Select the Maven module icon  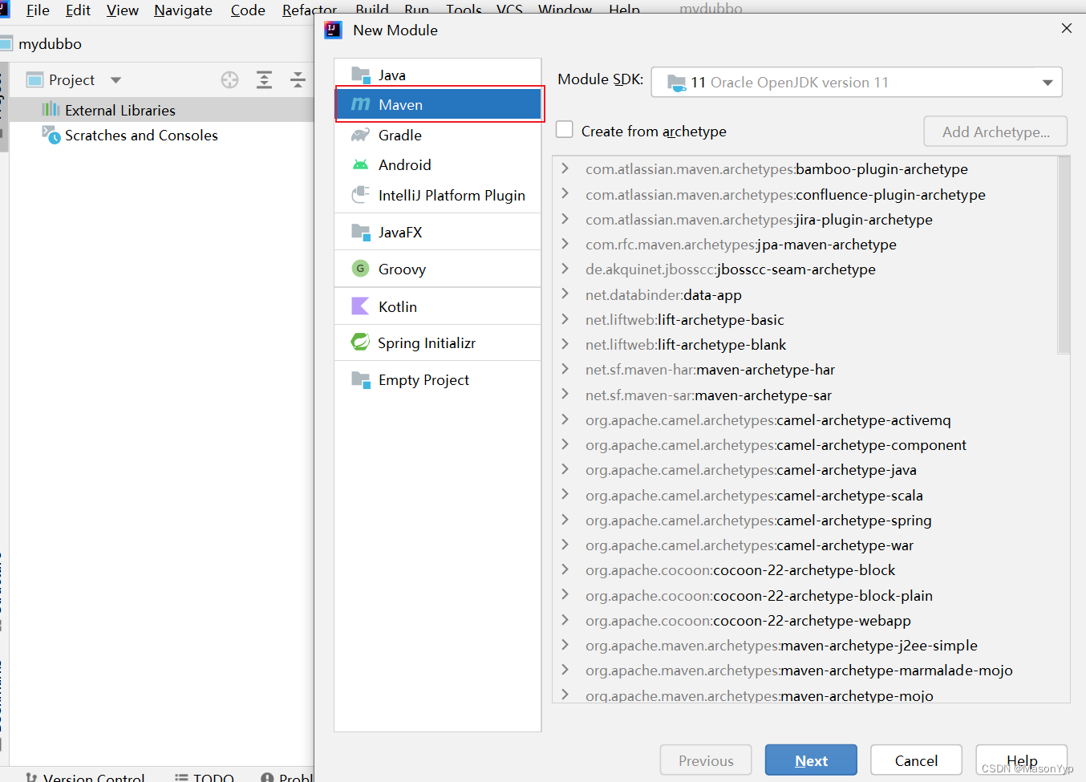[361, 104]
